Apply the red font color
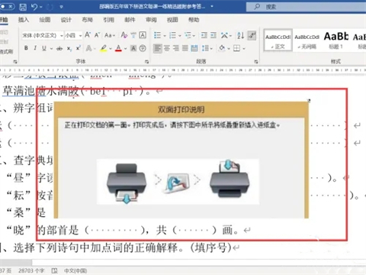The image size is (366, 275). click(x=118, y=48)
